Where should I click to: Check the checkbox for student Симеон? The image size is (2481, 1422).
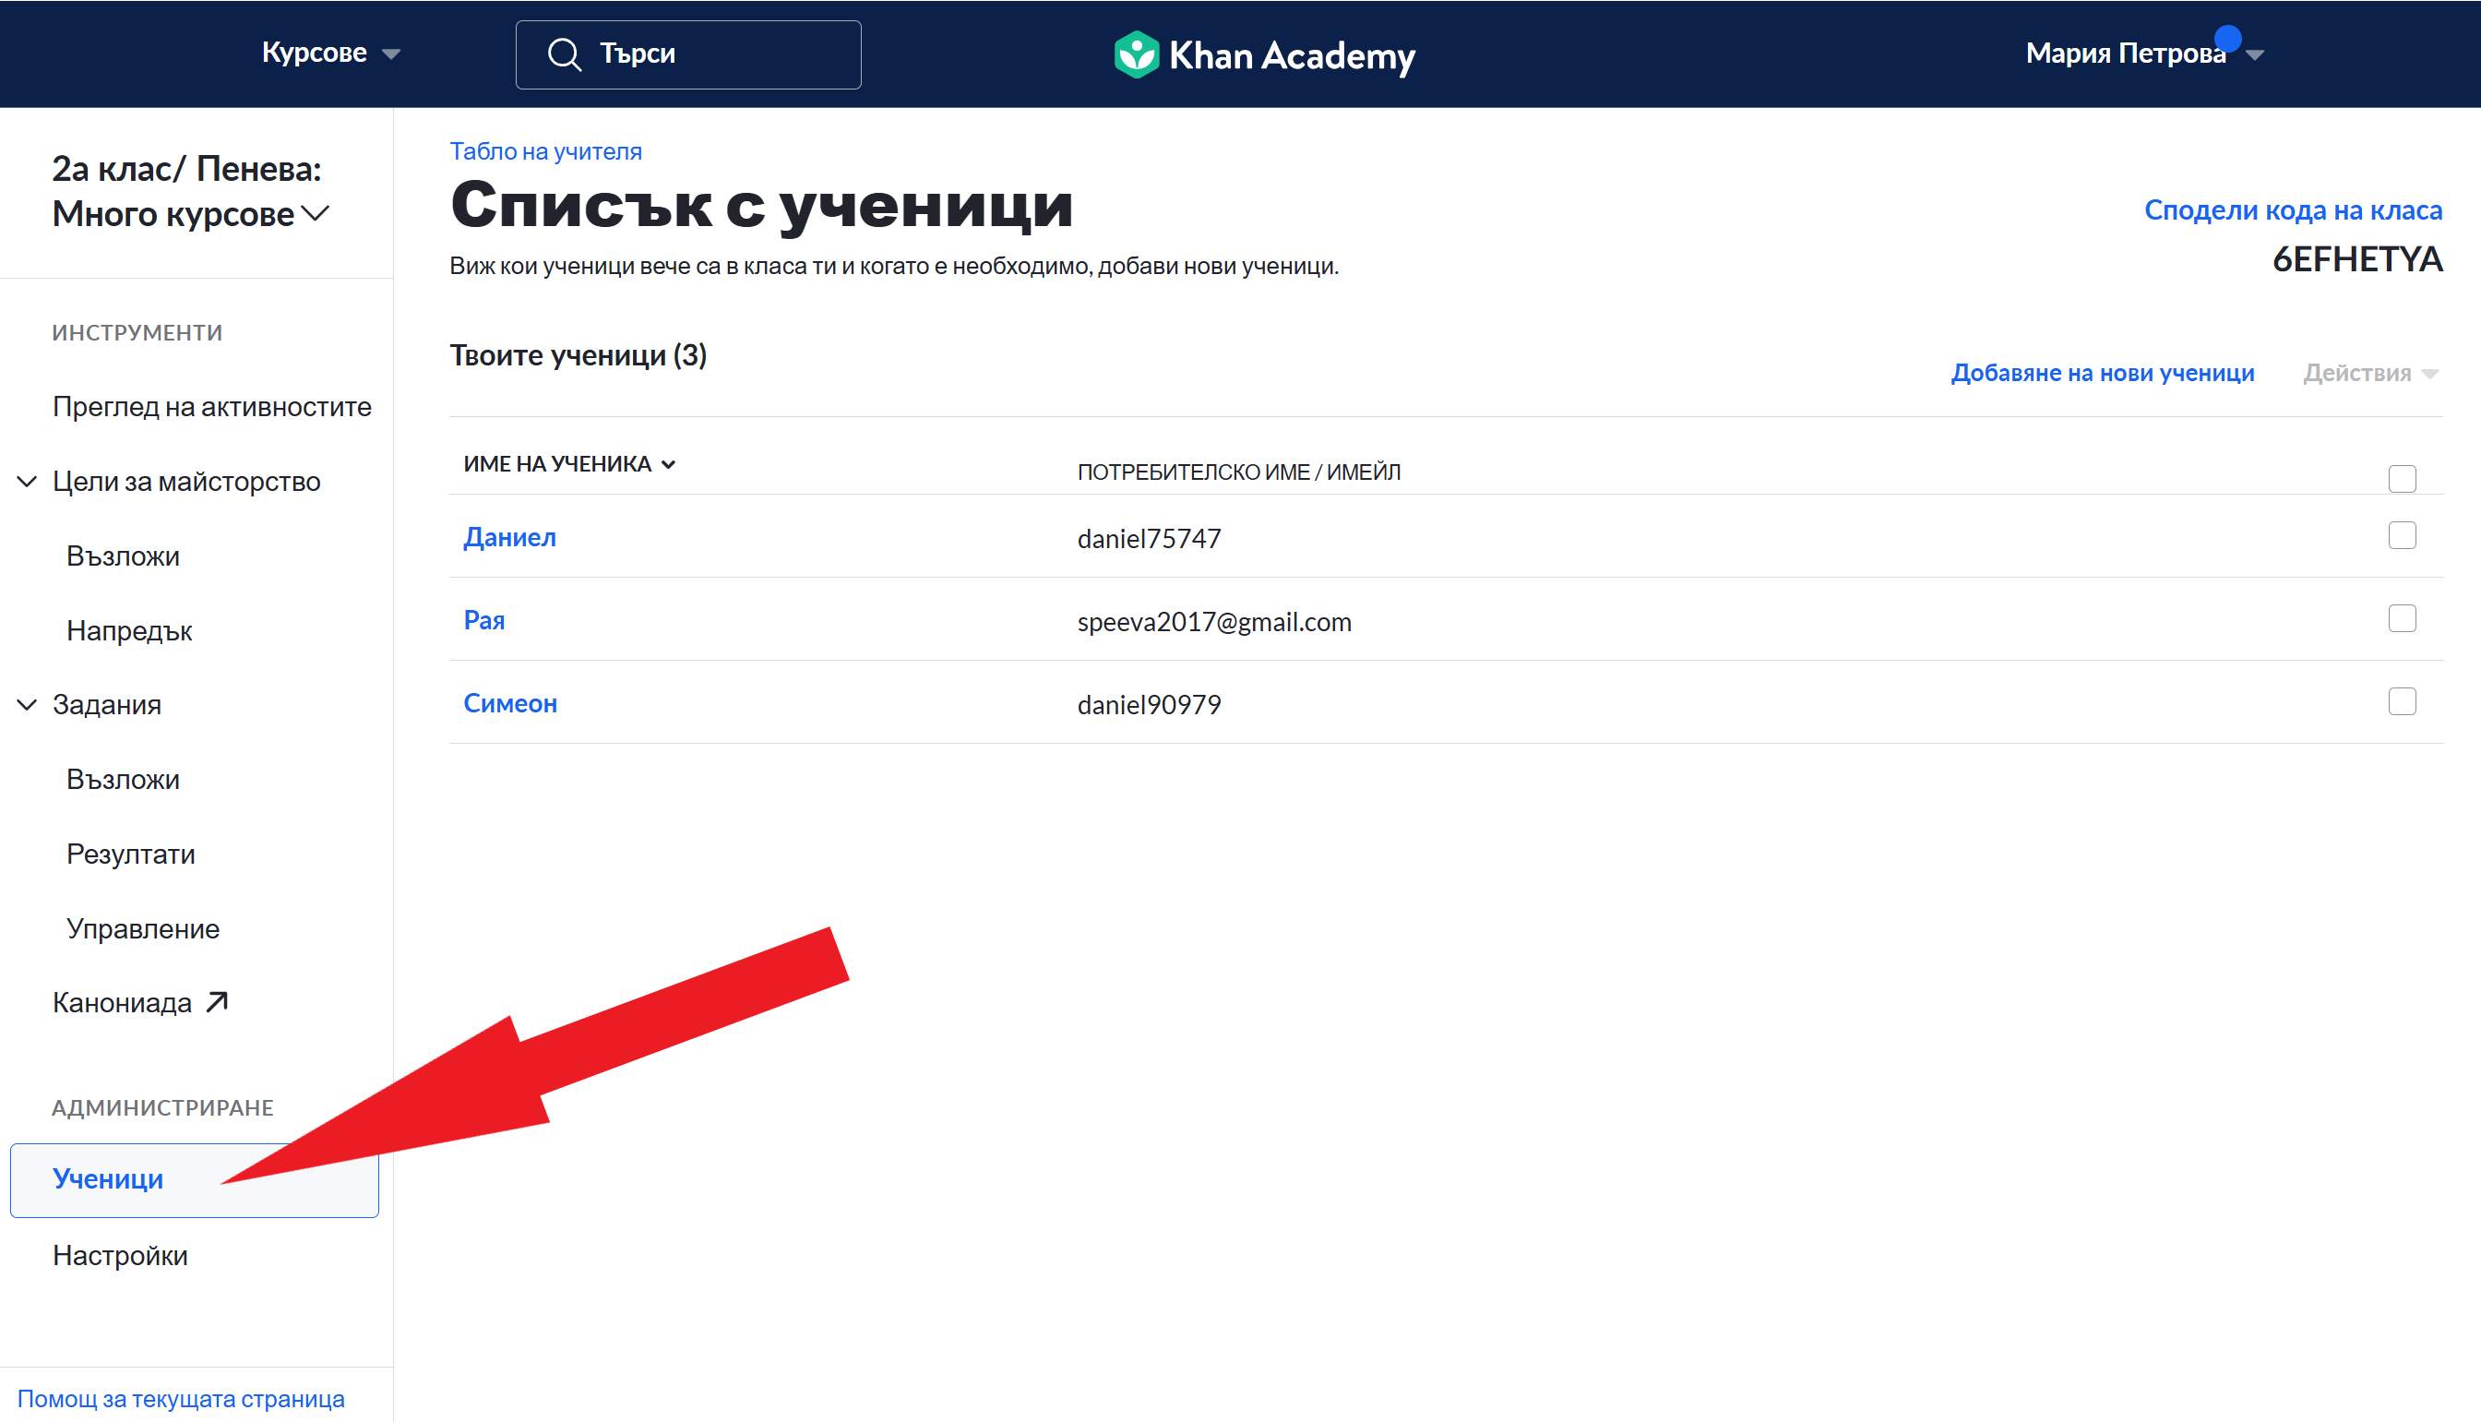(x=2401, y=701)
